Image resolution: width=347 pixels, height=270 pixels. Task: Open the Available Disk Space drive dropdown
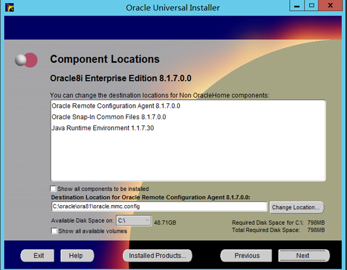[134, 221]
